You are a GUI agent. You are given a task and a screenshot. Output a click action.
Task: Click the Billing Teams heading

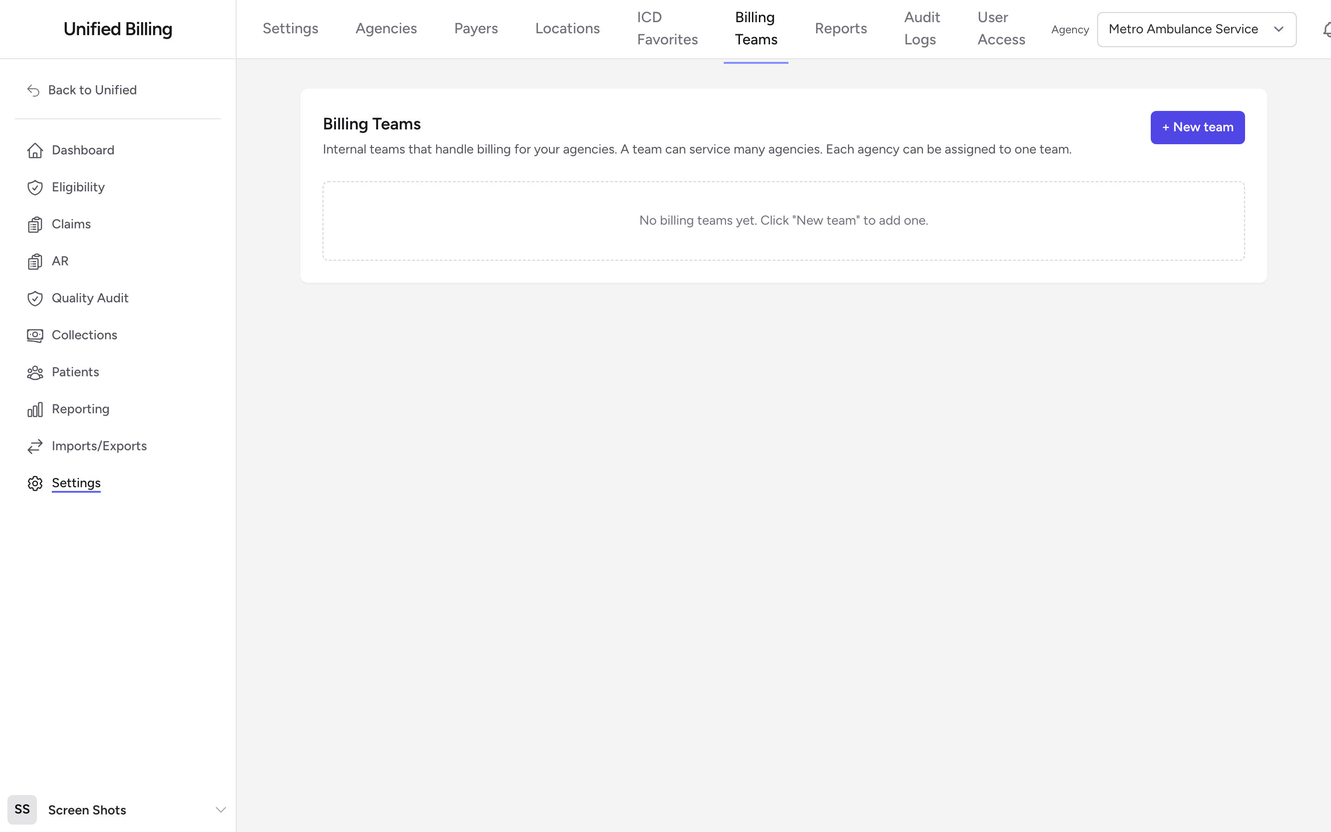[x=371, y=124]
